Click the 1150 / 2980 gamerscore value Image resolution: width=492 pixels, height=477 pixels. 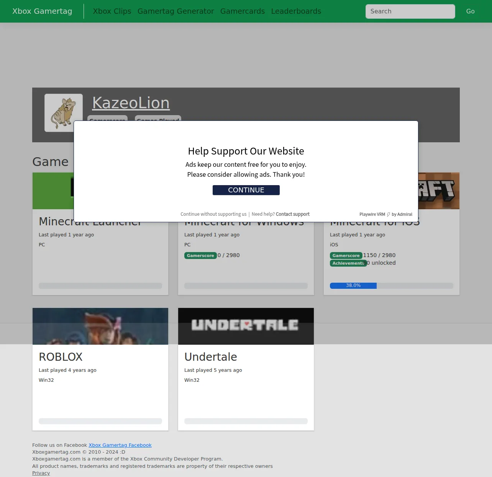point(379,255)
